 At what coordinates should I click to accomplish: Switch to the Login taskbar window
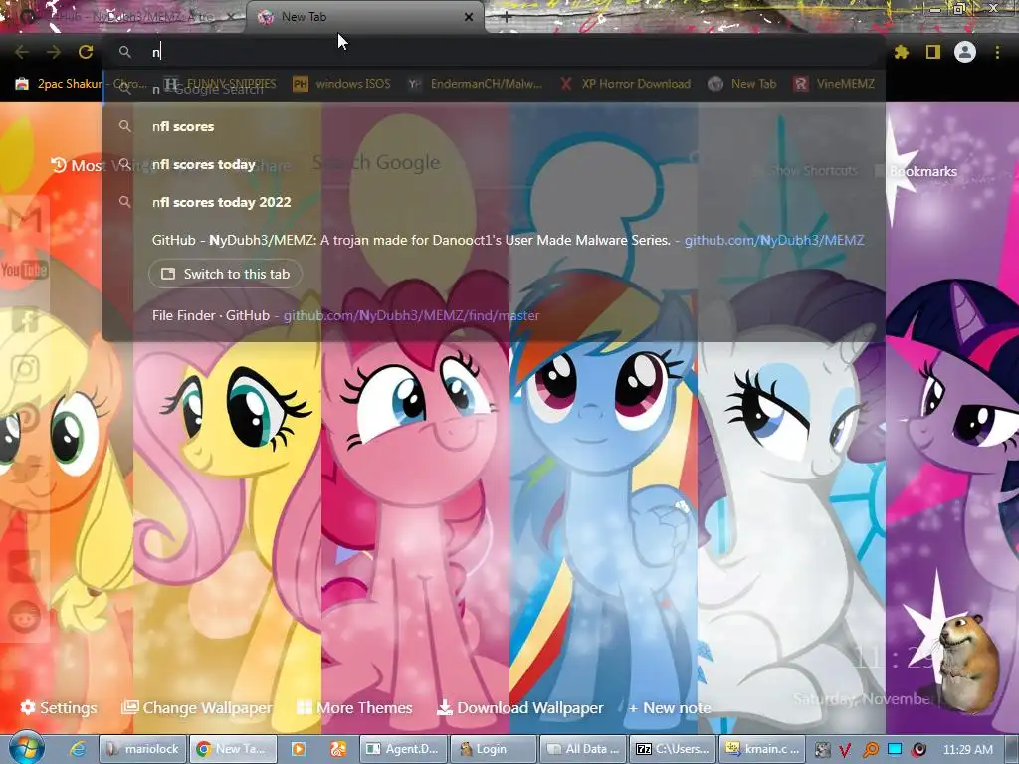(494, 749)
